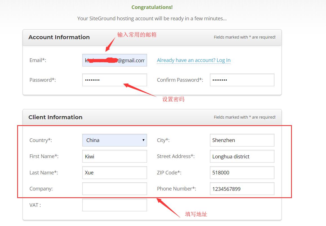Click the City field containing Shenzhen
326x226 pixels.
tap(242, 140)
